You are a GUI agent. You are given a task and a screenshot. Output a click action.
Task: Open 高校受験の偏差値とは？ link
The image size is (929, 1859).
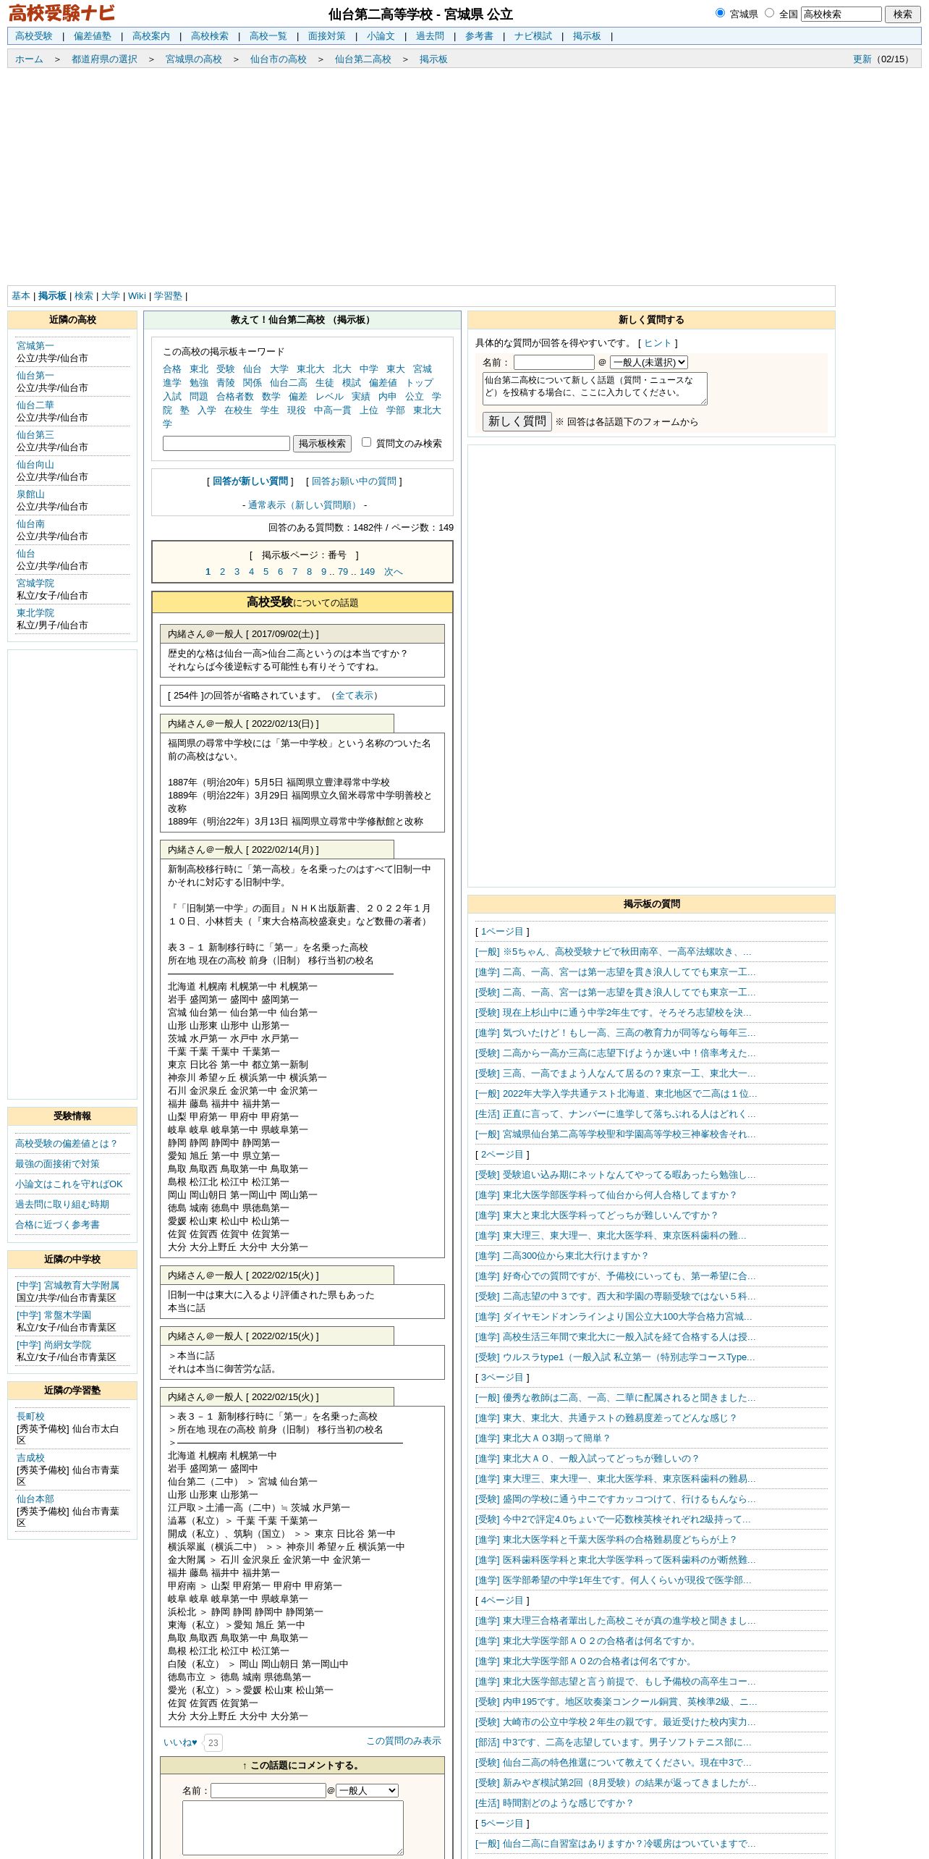pyautogui.click(x=66, y=1144)
